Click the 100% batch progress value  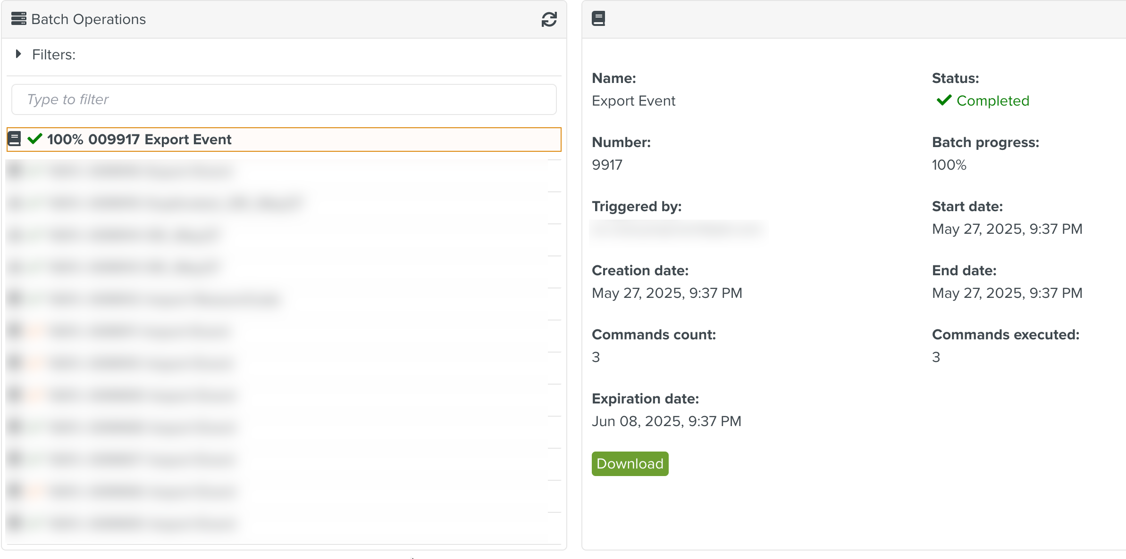point(949,165)
